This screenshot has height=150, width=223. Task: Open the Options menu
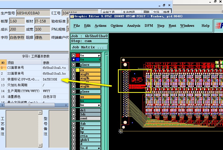click(x=117, y=26)
